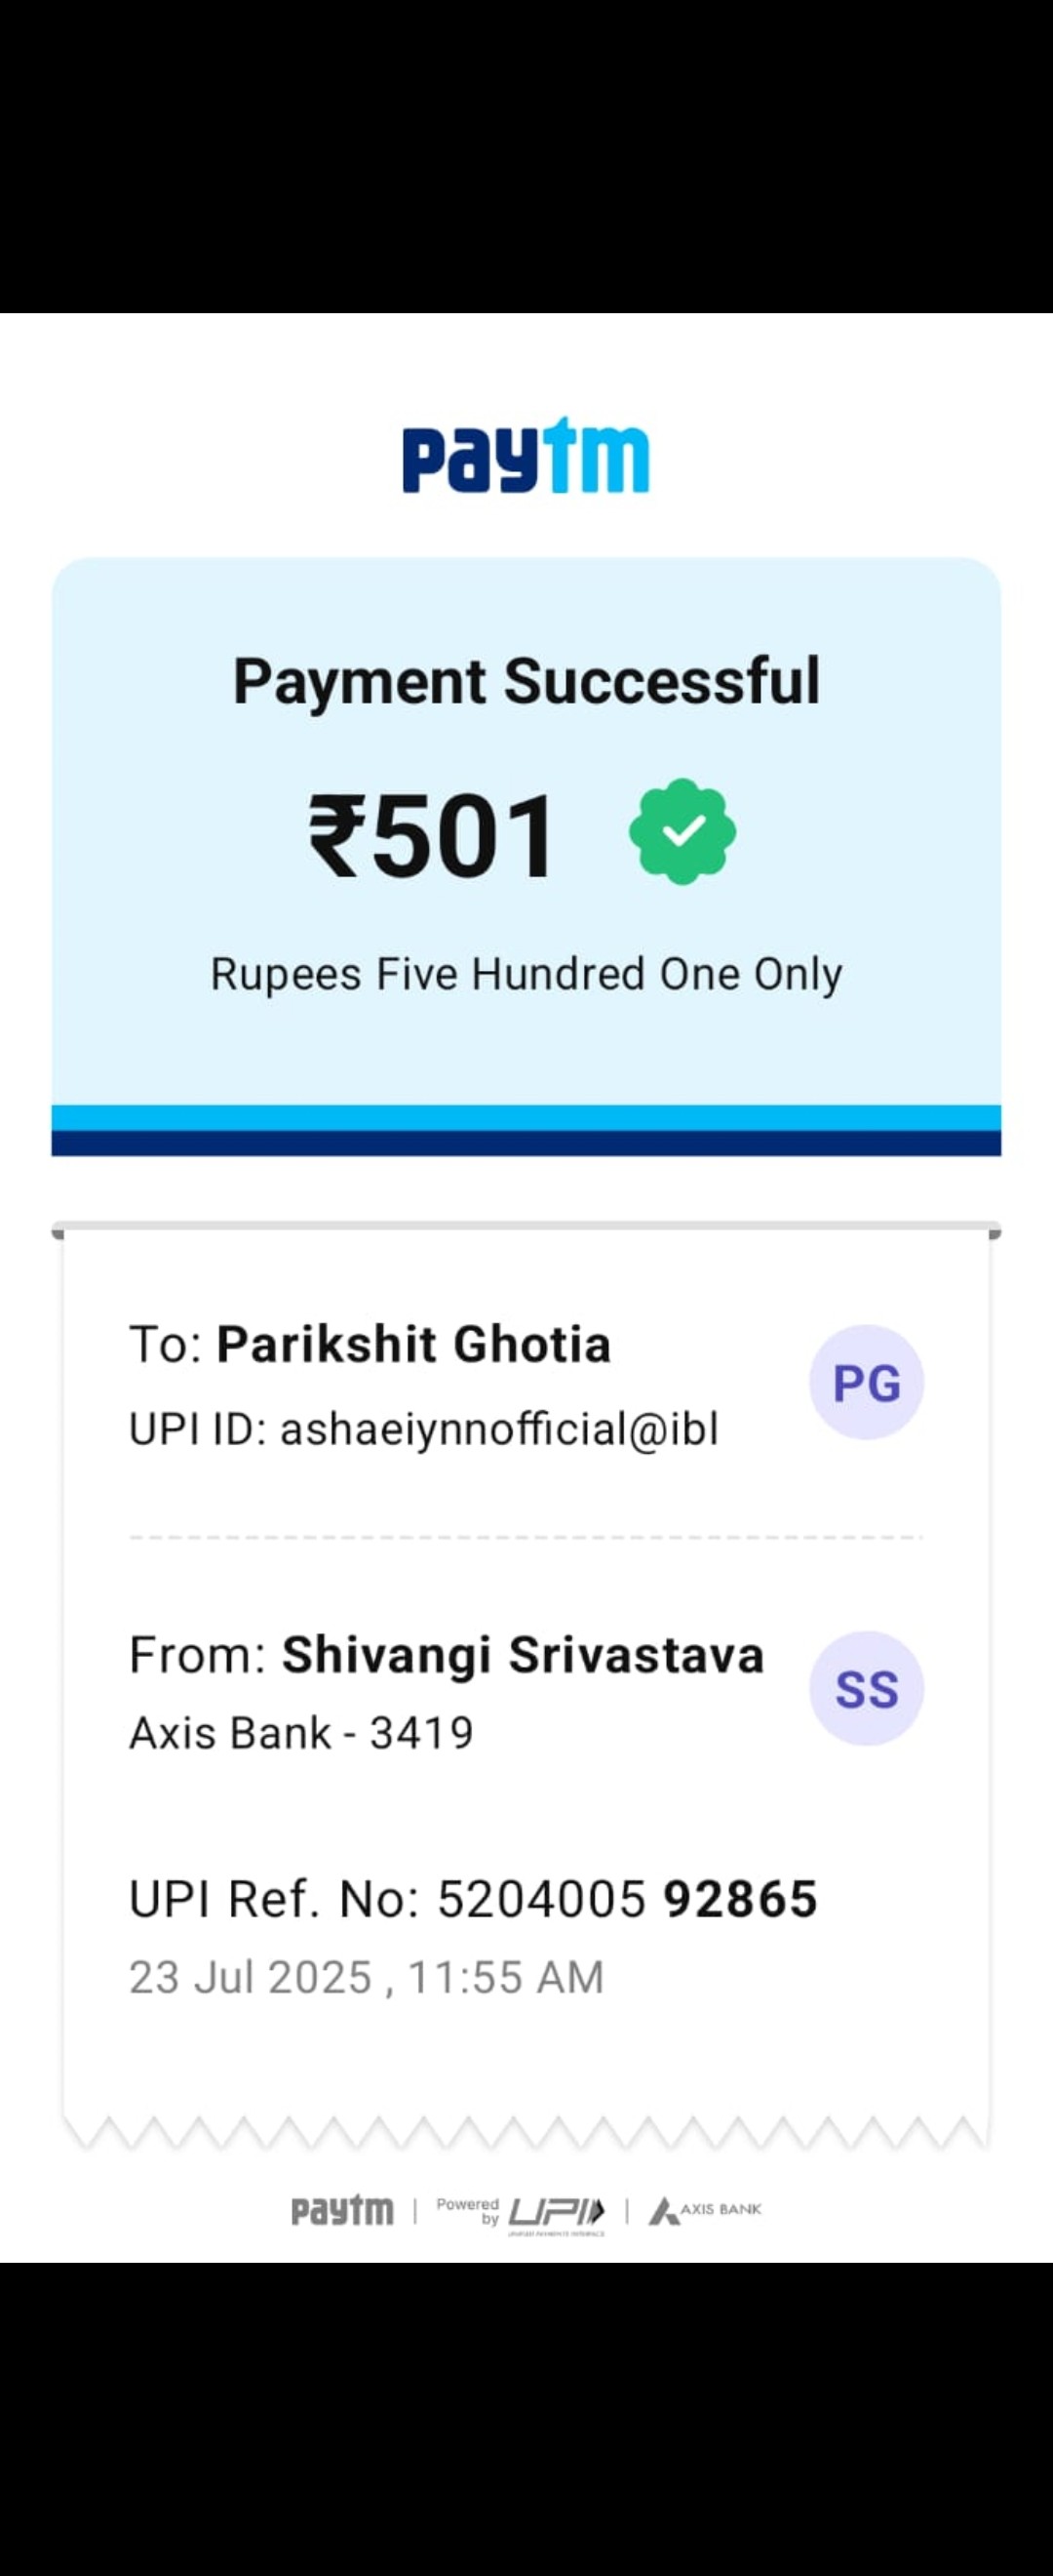
Task: Click the light blue payment summary card
Action: click(526, 831)
